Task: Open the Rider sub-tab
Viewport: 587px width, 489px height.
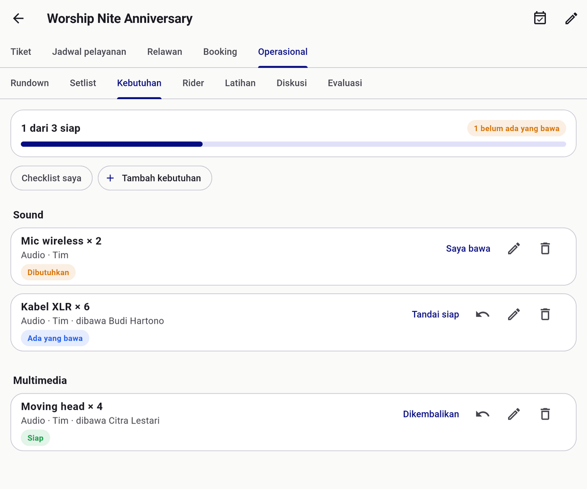Action: click(193, 83)
